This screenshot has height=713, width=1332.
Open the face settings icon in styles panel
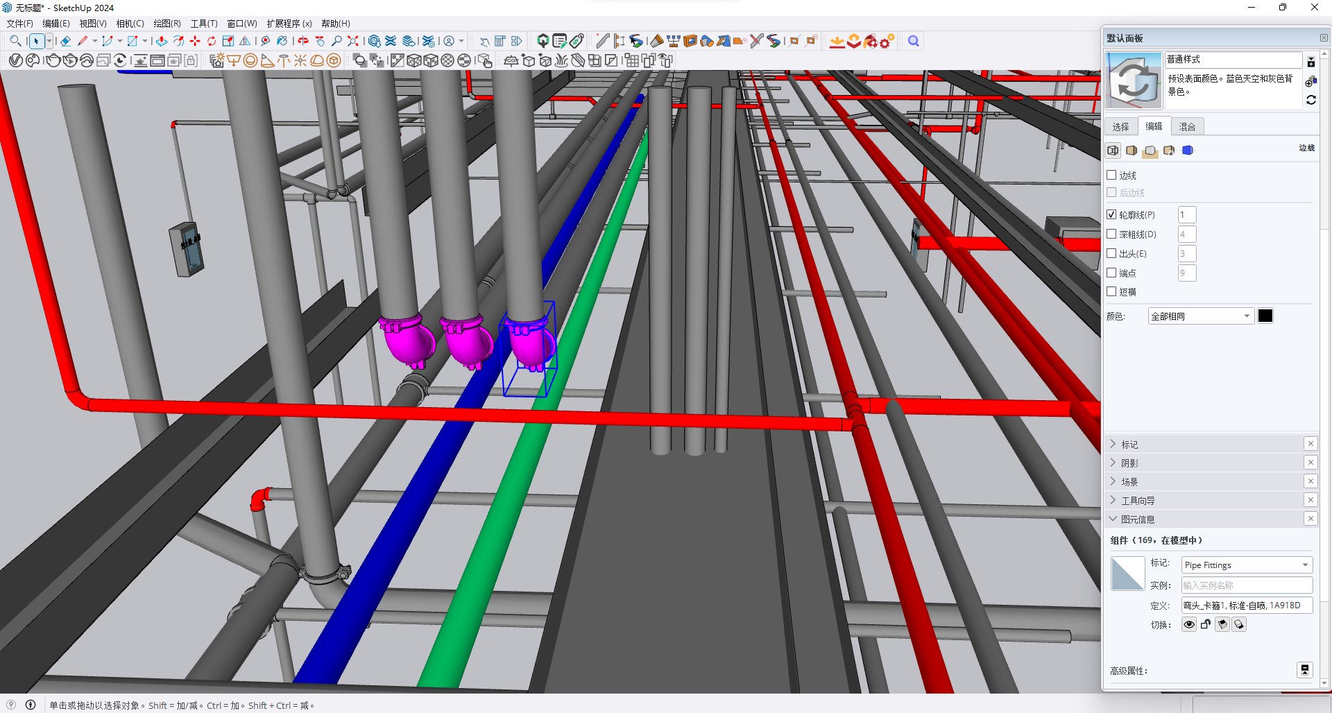pyautogui.click(x=1132, y=151)
